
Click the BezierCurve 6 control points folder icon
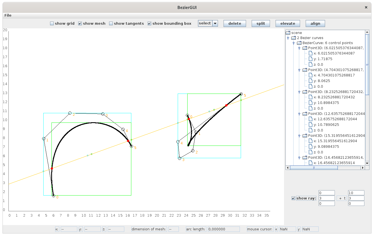pyautogui.click(x=299, y=43)
